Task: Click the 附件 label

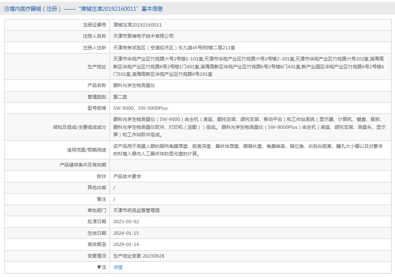Action: click(x=102, y=176)
